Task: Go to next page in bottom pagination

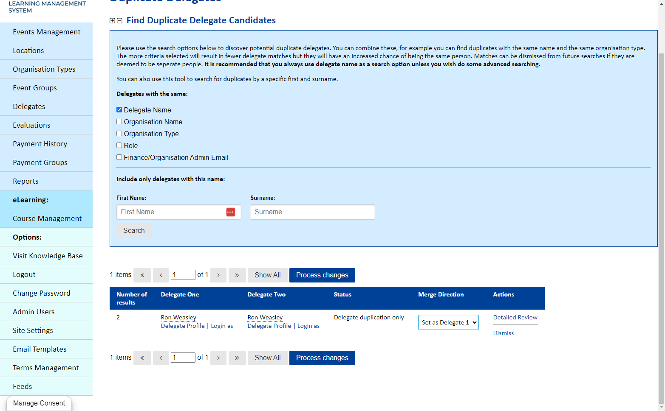Action: click(x=218, y=358)
